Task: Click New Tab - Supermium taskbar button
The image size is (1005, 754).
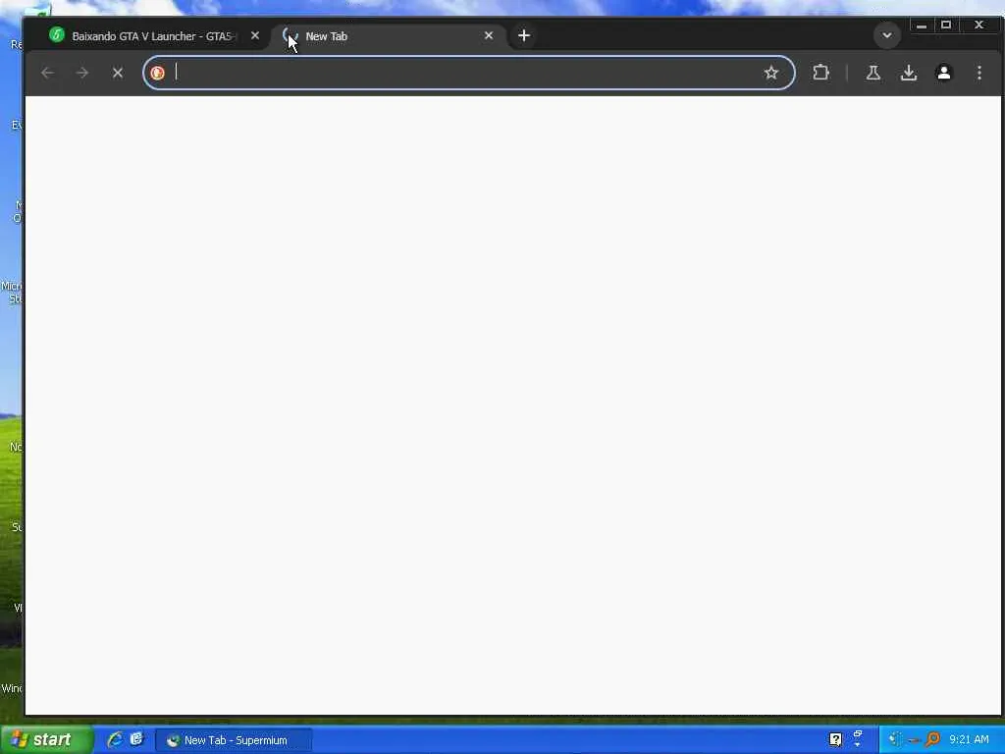Action: [234, 740]
